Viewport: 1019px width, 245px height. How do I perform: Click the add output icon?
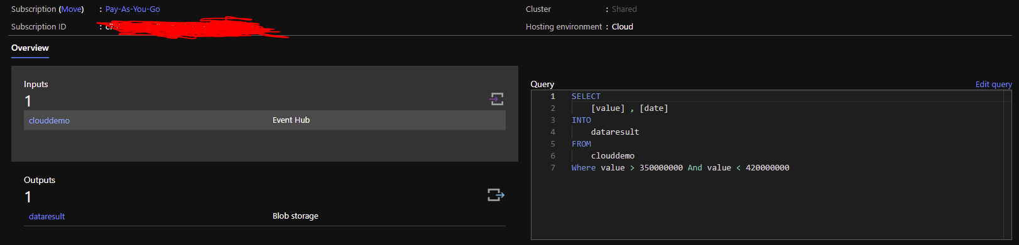(x=496, y=195)
